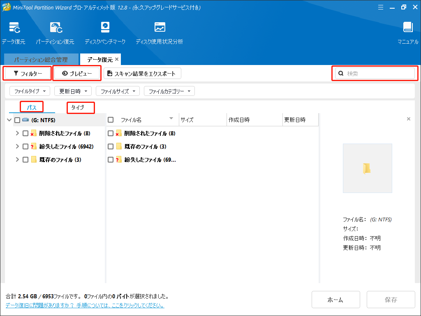Image resolution: width=421 pixels, height=316 pixels.
Task: Select the パーティション復元 tool
Action: (x=55, y=33)
